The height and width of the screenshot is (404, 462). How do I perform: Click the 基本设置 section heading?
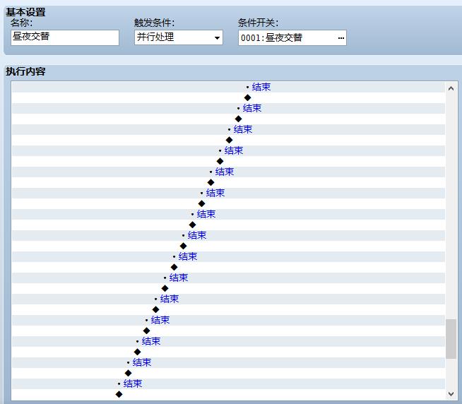coord(25,12)
